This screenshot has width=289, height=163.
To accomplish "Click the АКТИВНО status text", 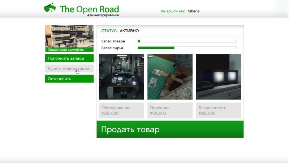I will [x=129, y=31].
